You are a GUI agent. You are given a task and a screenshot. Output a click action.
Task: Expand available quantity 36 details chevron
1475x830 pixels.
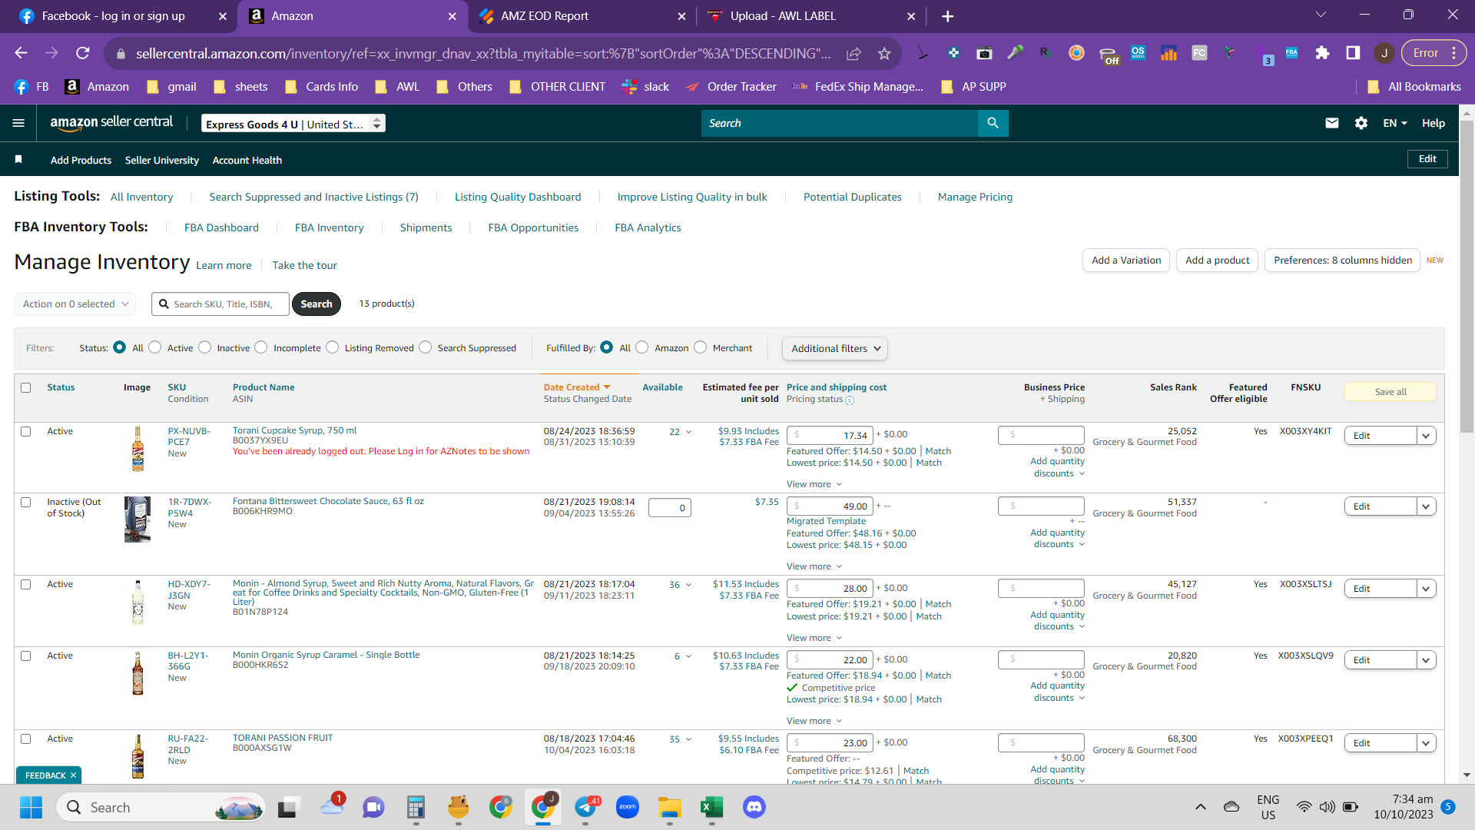click(689, 585)
